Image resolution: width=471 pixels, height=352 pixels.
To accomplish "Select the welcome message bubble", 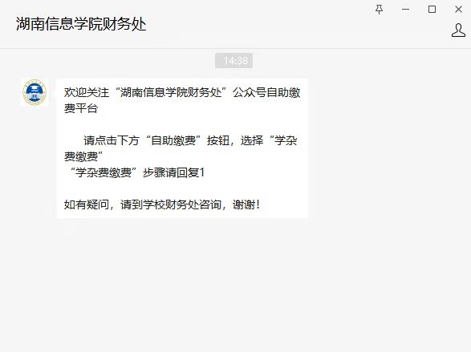I will [x=182, y=148].
